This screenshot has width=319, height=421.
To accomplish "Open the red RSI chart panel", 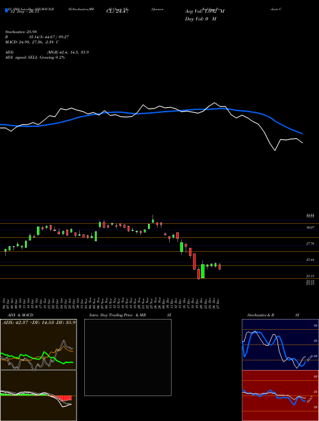I will click(x=280, y=395).
